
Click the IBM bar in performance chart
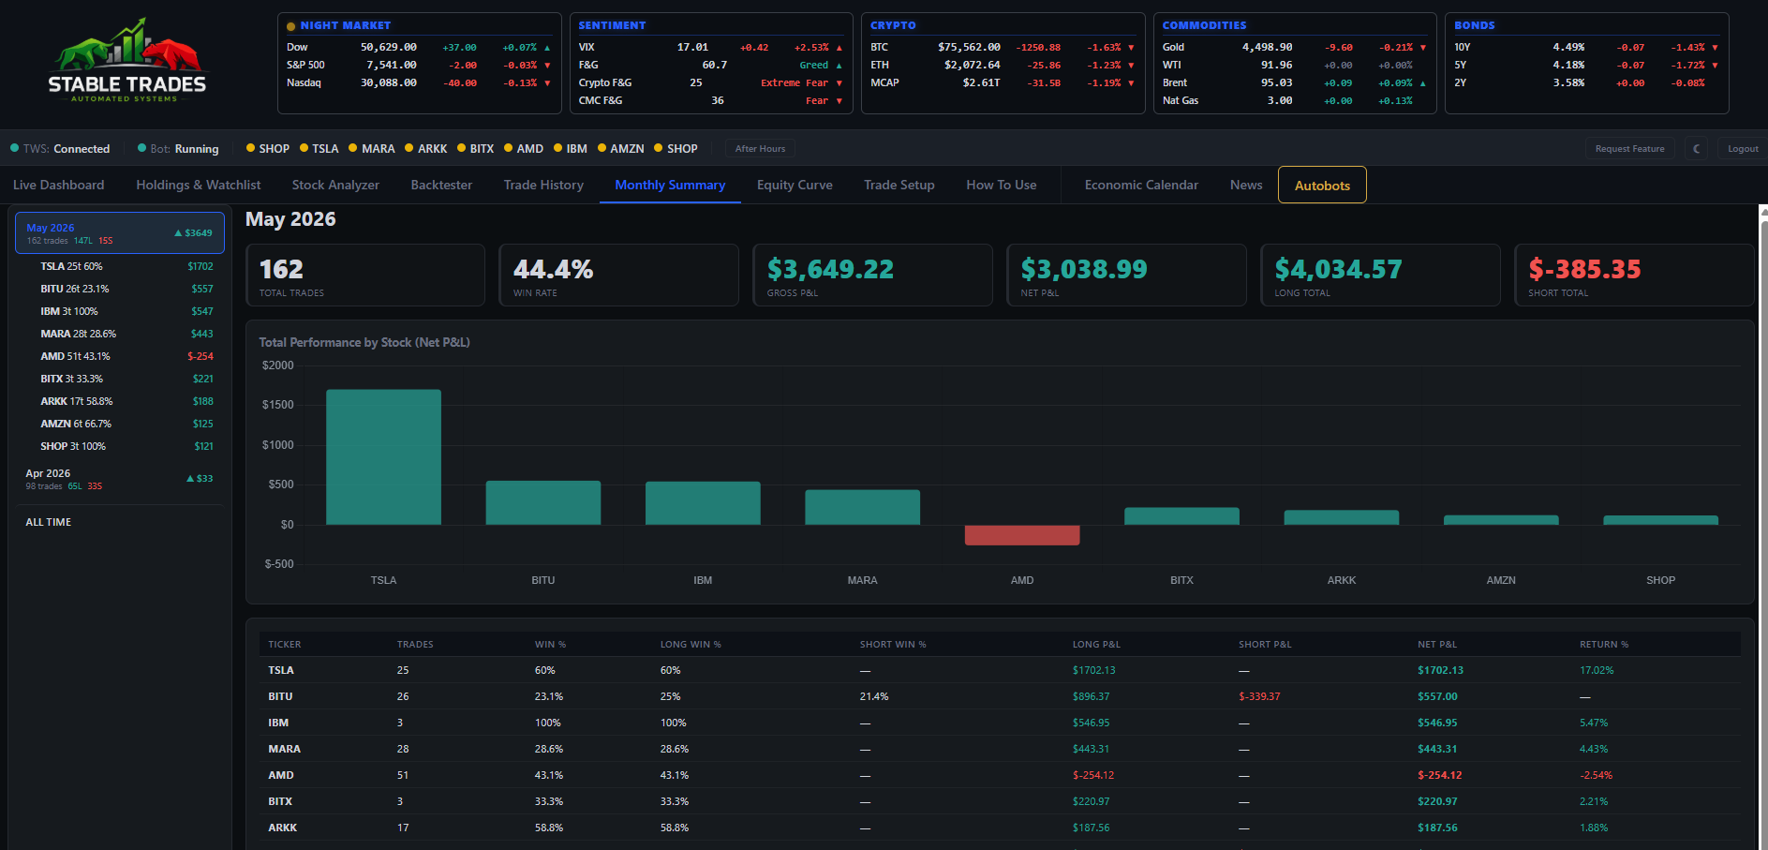[703, 503]
